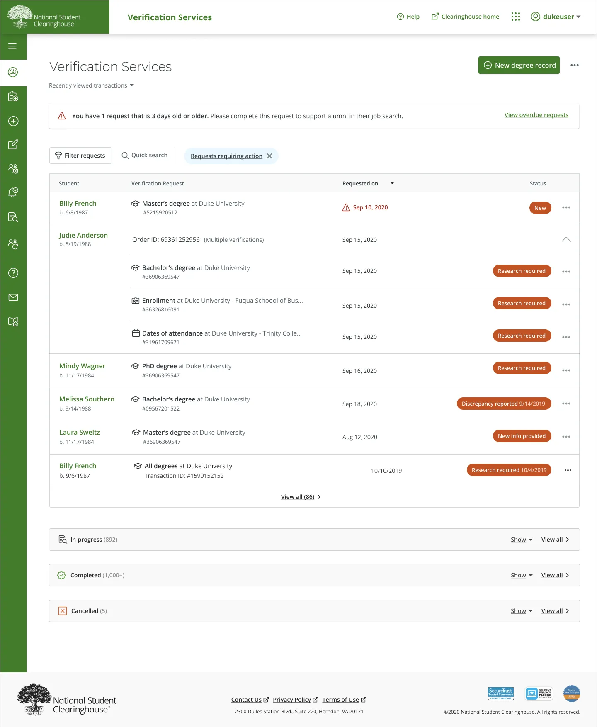
Task: Open the Help link in the header
Action: [408, 17]
